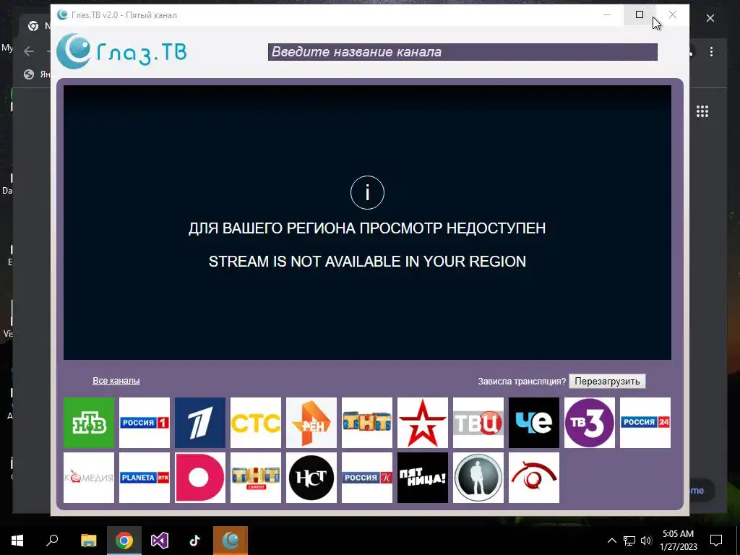Image resolution: width=740 pixels, height=555 pixels.
Task: Choose the Пятница! channel tile
Action: [422, 478]
